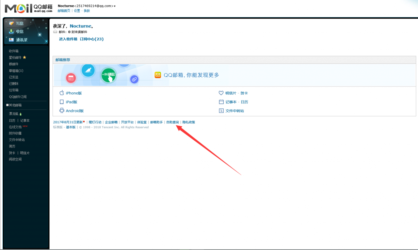Viewport: 418px width, 250px height.
Task: Go to 邮箱首页 in header
Action: (x=64, y=11)
